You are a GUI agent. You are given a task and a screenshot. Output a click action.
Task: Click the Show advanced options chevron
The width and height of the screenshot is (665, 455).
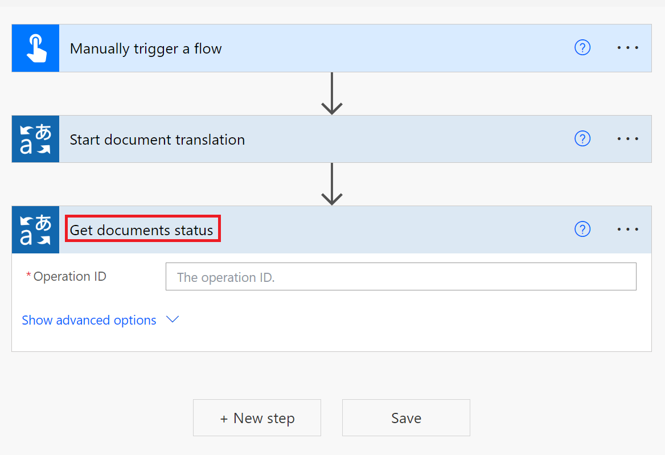point(172,319)
